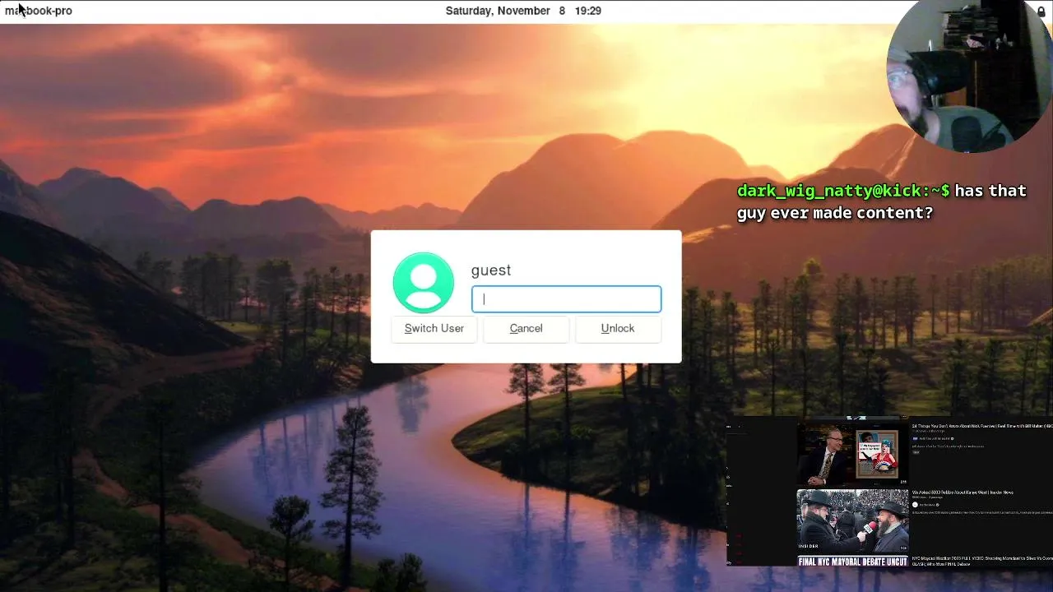Viewport: 1053px width, 592px height.
Task: Click the Unlock button
Action: pyautogui.click(x=618, y=328)
